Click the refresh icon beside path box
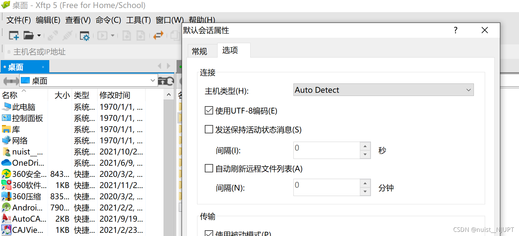This screenshot has height=236, width=519. pyautogui.click(x=170, y=81)
